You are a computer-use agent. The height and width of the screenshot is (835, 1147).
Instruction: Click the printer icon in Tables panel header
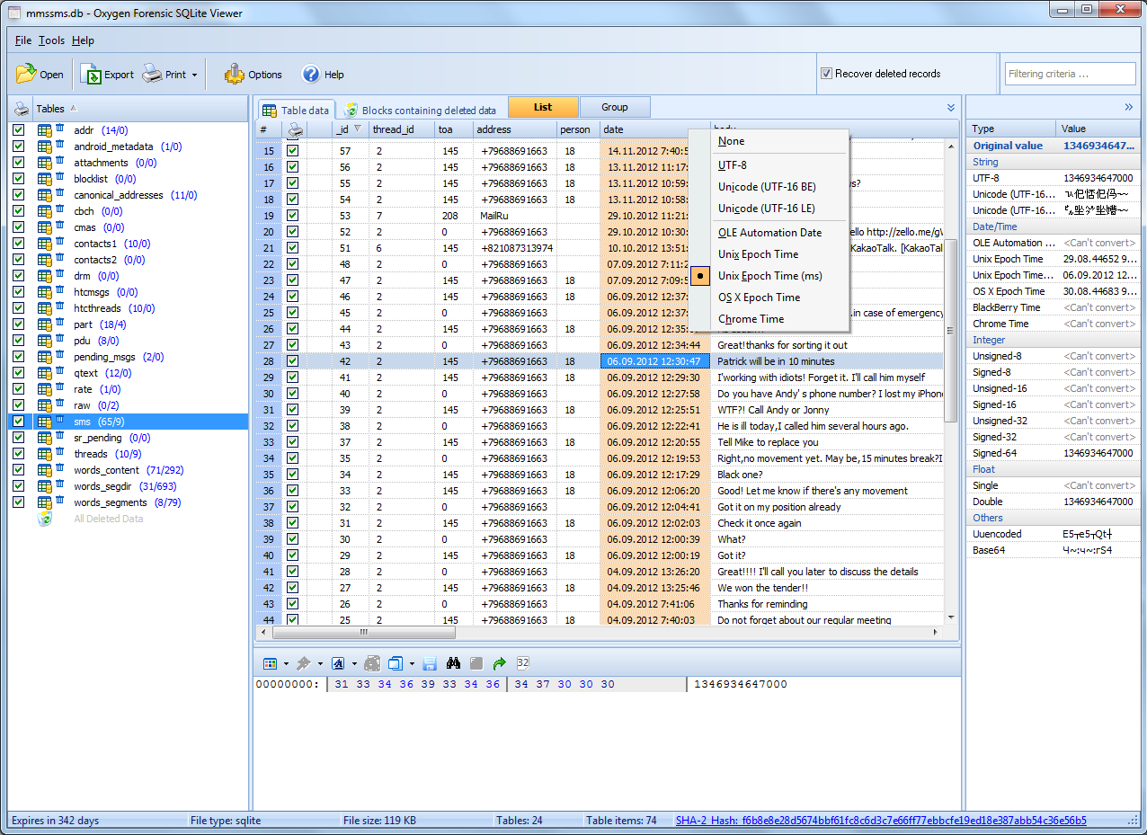22,109
